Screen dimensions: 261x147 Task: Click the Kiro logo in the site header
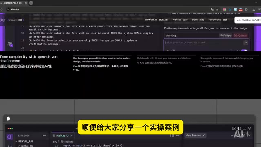coord(2,20)
